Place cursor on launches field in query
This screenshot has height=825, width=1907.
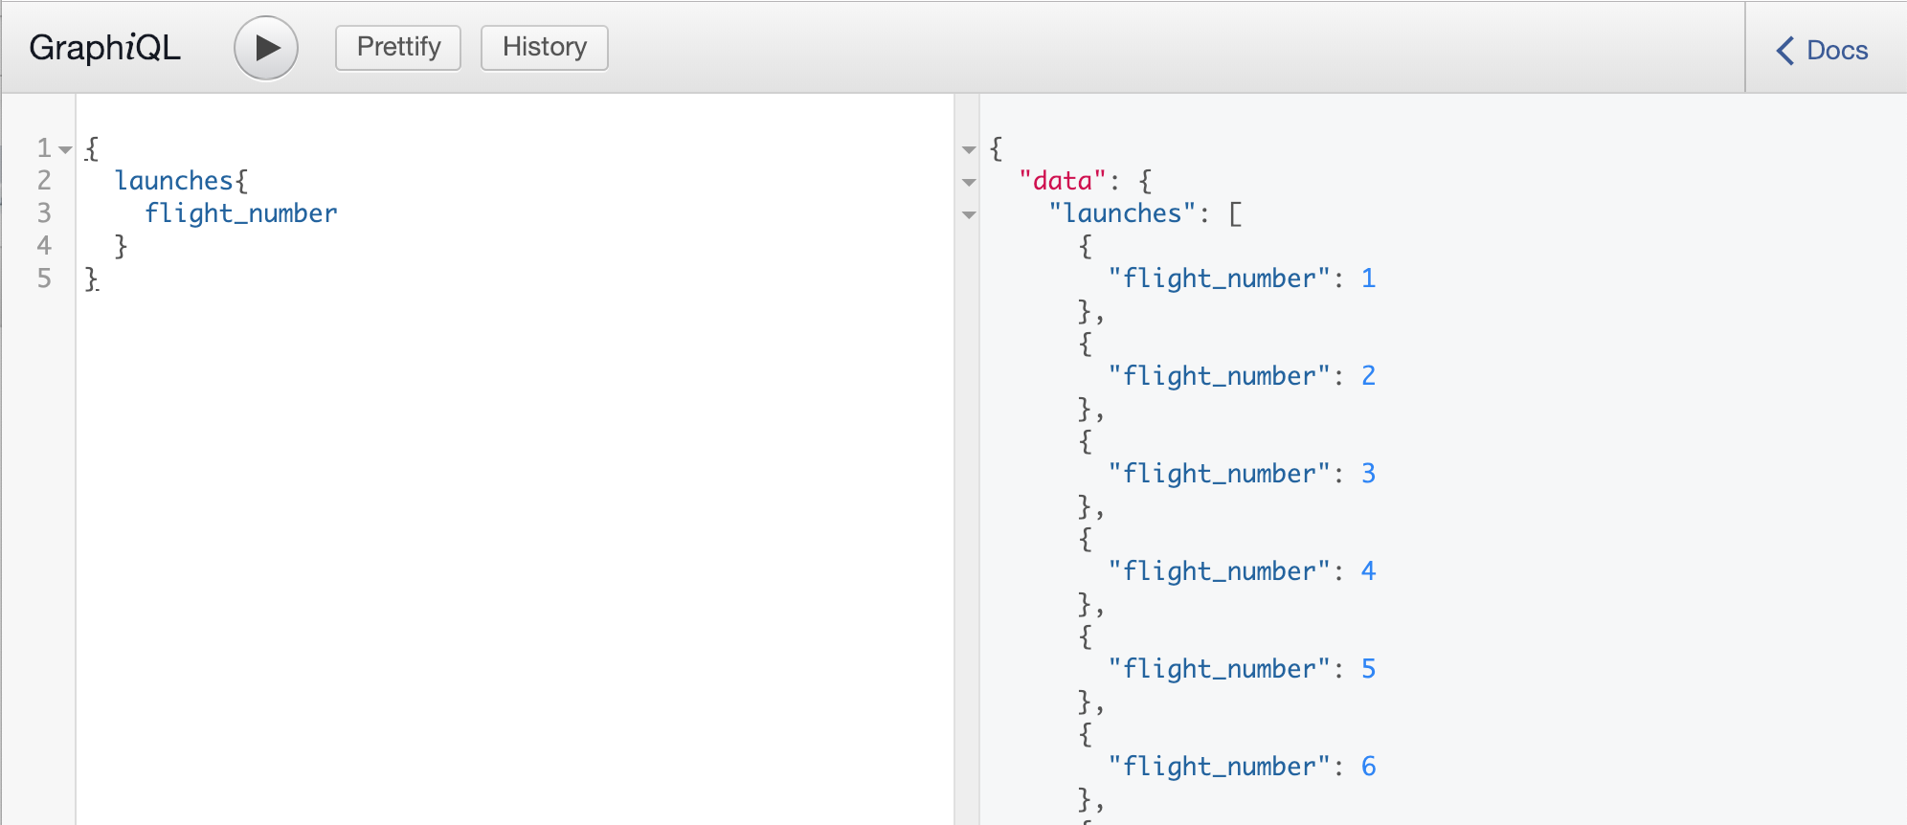point(173,181)
